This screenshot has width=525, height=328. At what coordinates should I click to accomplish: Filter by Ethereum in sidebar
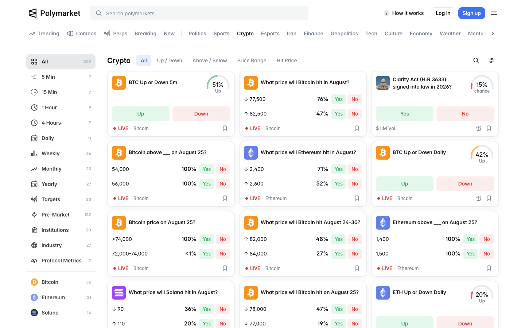pos(61,297)
